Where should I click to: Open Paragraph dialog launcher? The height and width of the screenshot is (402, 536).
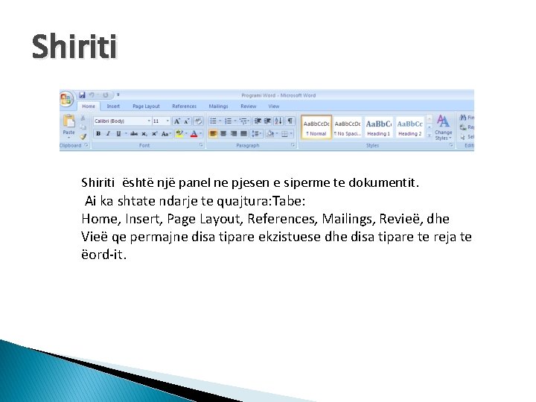[x=293, y=145]
